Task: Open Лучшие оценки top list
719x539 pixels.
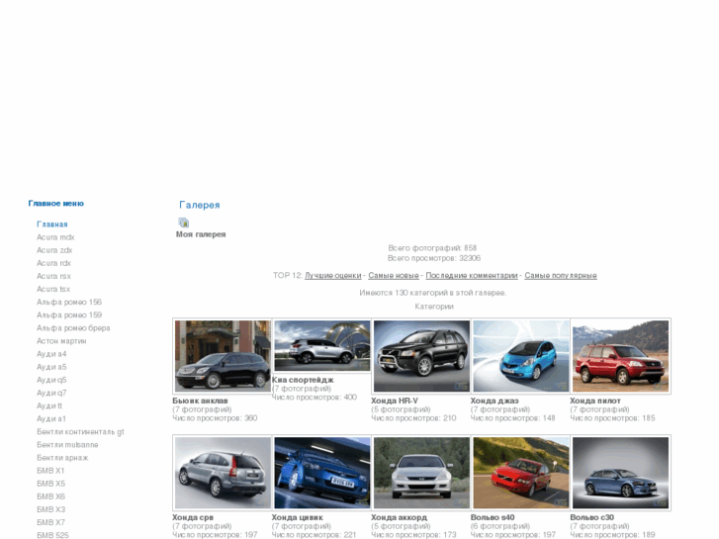Action: tap(333, 276)
